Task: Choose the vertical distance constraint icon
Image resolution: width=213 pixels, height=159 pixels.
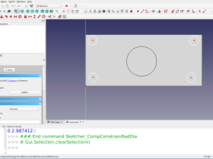Action: (x=34, y=17)
